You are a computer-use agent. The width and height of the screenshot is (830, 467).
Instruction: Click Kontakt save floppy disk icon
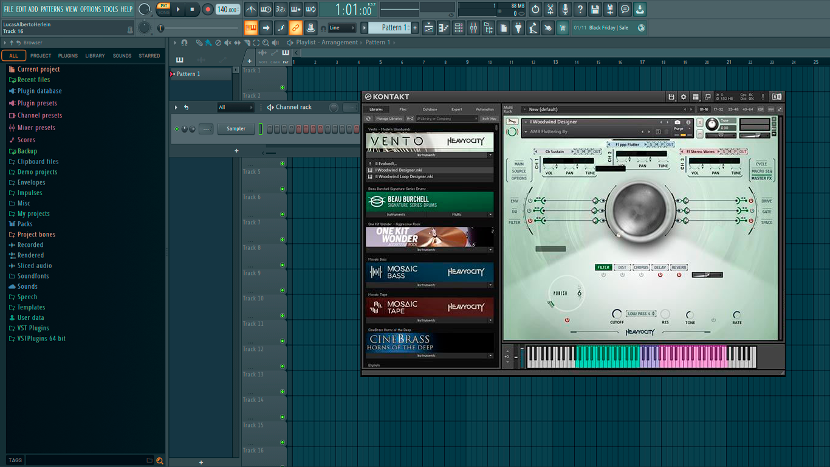[x=671, y=97]
